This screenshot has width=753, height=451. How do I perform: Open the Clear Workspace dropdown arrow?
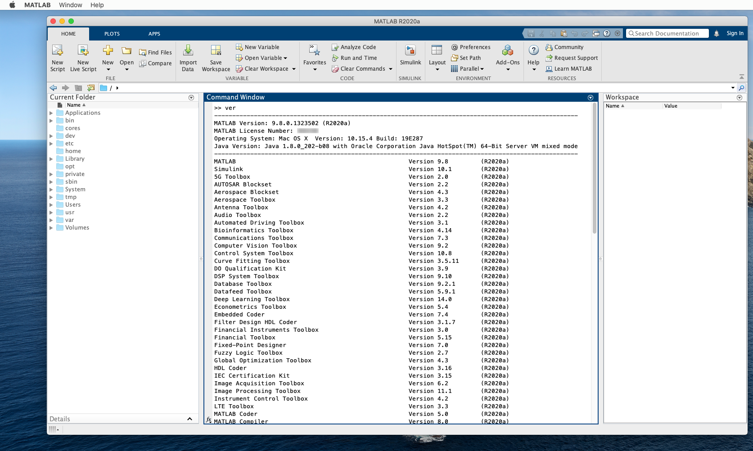pyautogui.click(x=294, y=69)
